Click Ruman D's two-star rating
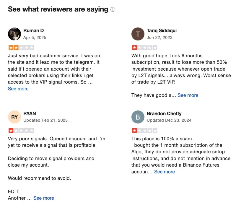The width and height of the screenshot is (236, 205). pos(21,48)
